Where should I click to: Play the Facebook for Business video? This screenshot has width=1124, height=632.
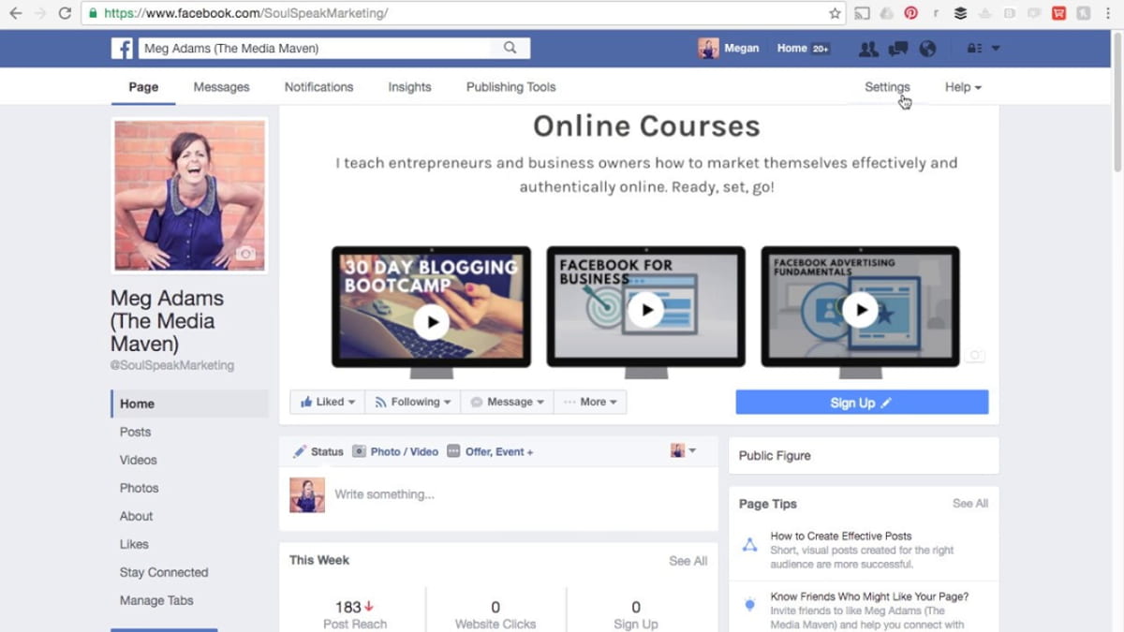pyautogui.click(x=645, y=310)
